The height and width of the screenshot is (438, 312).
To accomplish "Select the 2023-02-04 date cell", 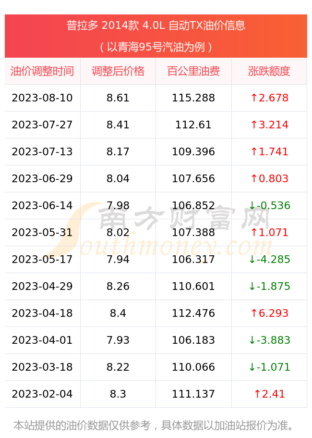I will [42, 394].
